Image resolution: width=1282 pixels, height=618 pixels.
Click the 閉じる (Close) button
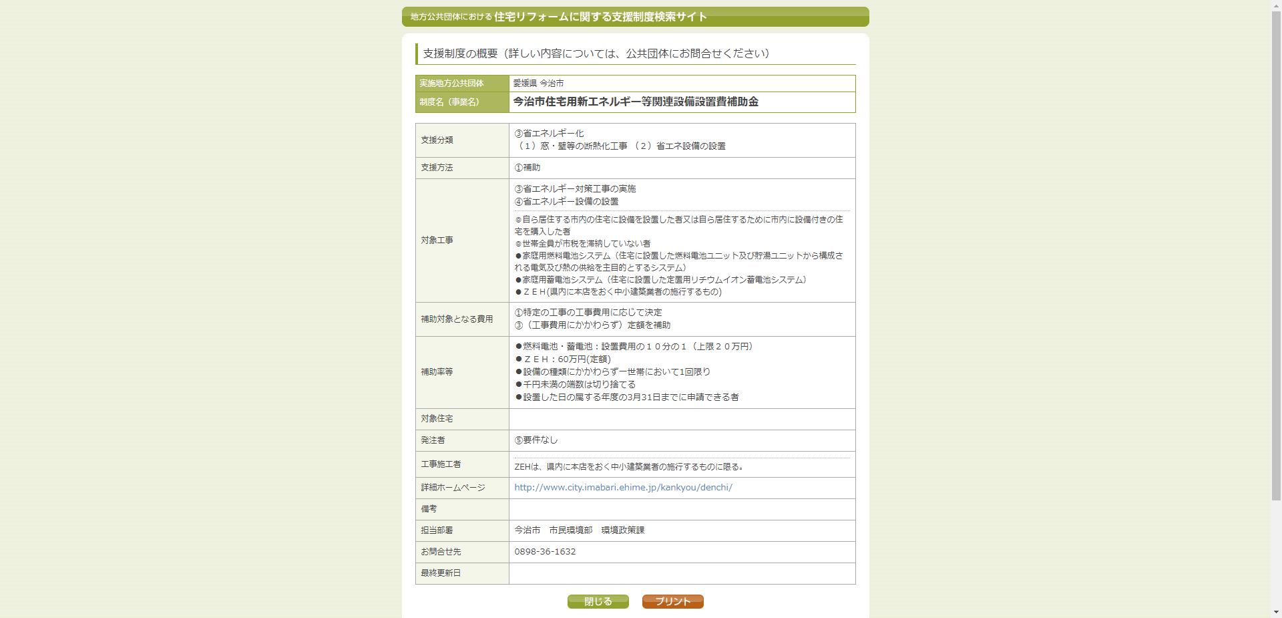tap(597, 601)
